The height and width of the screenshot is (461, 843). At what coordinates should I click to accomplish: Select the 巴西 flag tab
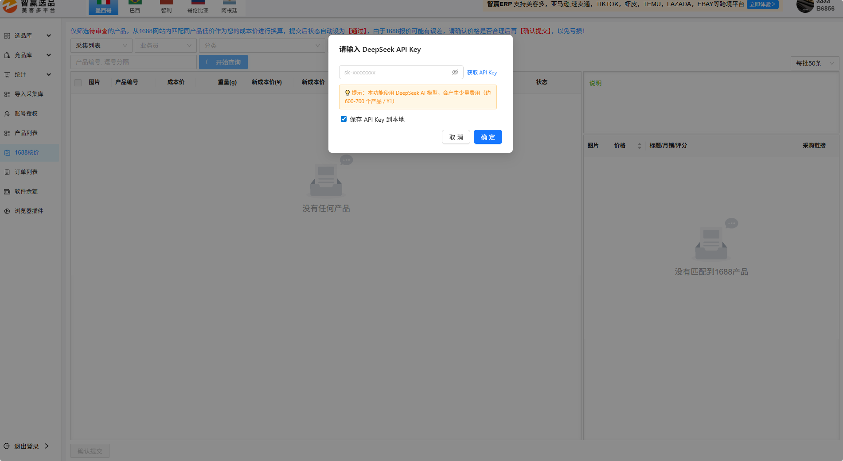click(135, 7)
